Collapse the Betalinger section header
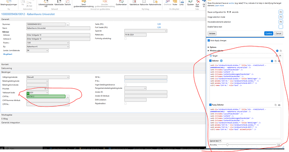289x152 pixels. (103, 72)
